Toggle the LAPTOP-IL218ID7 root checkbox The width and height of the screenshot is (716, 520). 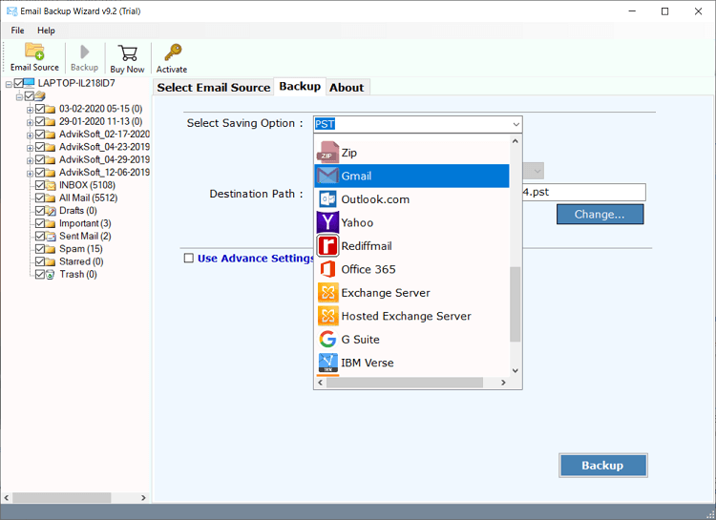[18, 83]
